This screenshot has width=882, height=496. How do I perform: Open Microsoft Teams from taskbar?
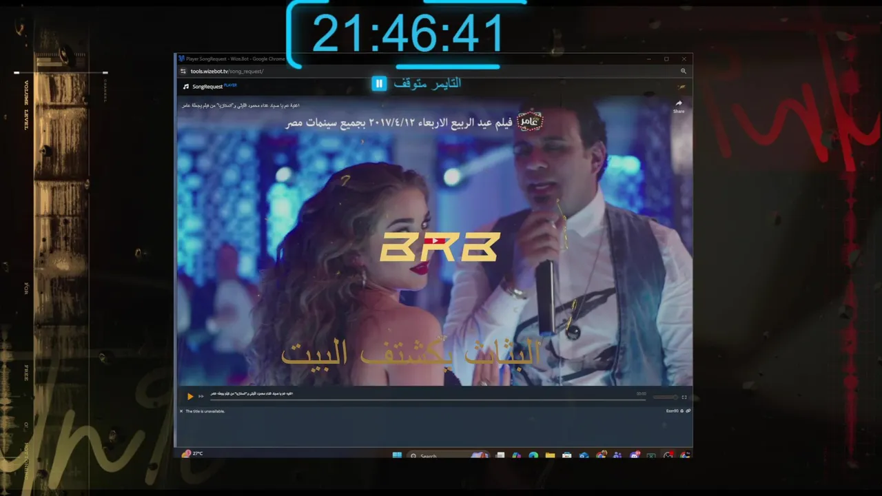pyautogui.click(x=617, y=455)
